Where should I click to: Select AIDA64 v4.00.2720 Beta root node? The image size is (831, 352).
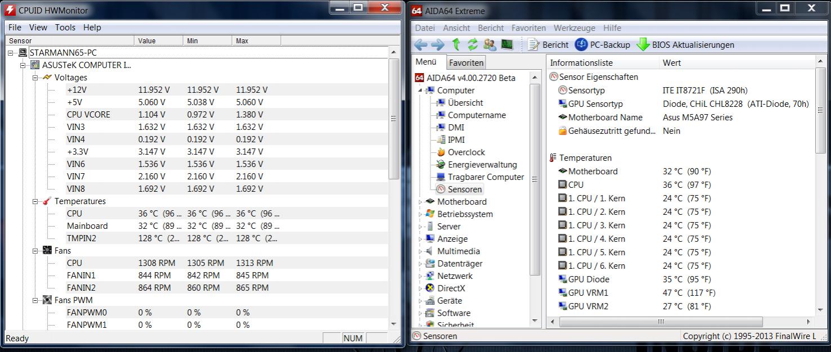pos(470,78)
